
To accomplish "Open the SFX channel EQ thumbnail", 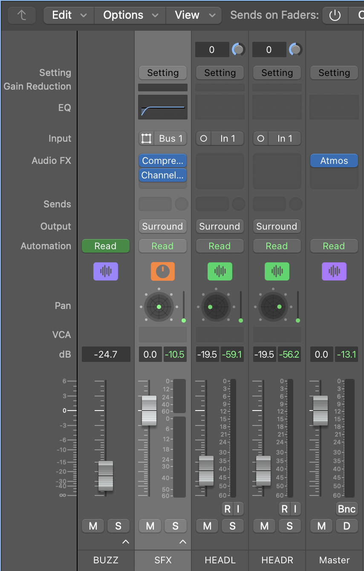I will click(163, 107).
